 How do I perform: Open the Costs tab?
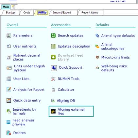point(27,13)
